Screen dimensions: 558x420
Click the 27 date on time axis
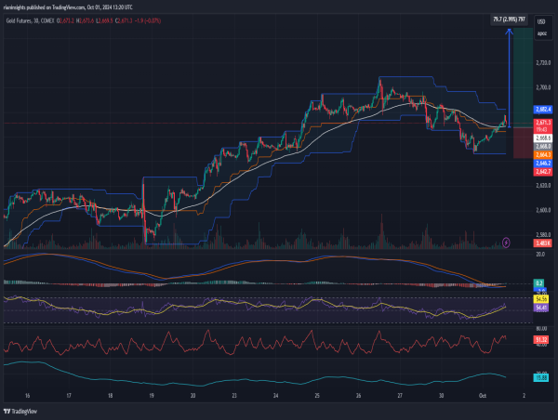click(400, 396)
